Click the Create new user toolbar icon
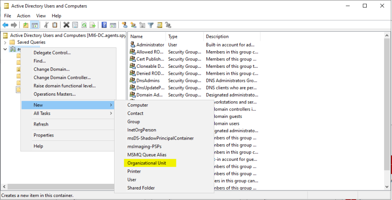The height and width of the screenshot is (200, 392). tap(125, 25)
